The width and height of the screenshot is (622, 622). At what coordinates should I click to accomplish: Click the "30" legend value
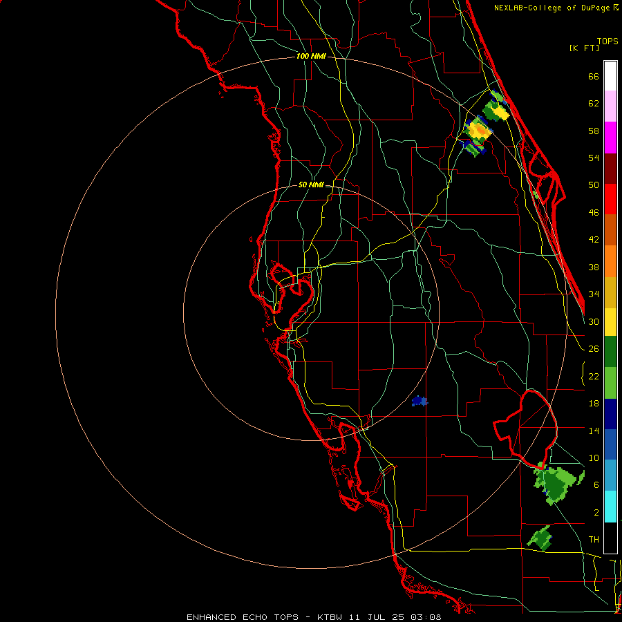pos(594,321)
